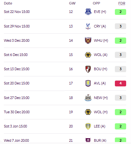Click the Wolves crest in gameweek 15

[88, 55]
